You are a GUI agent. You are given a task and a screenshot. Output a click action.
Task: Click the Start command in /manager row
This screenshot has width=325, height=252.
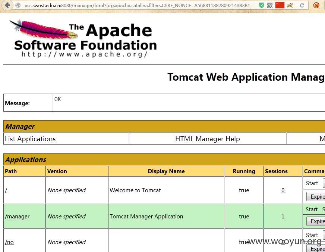point(312,209)
